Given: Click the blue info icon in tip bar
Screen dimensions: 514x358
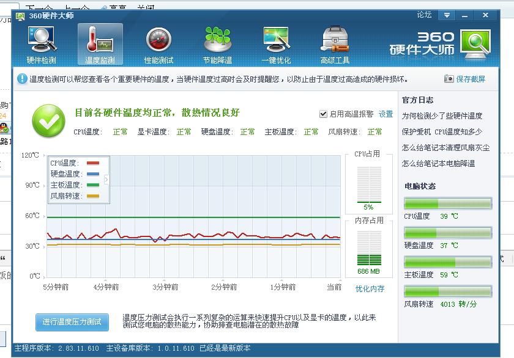Looking at the screenshot, I should point(22,79).
